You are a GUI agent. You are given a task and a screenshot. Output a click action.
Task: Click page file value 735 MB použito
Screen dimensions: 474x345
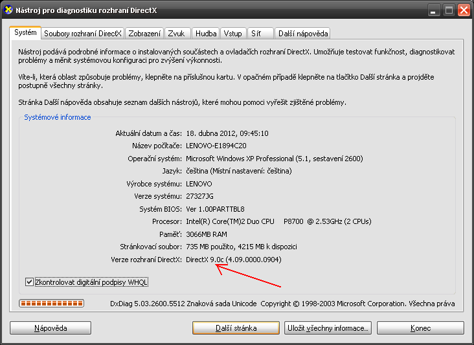(x=242, y=247)
